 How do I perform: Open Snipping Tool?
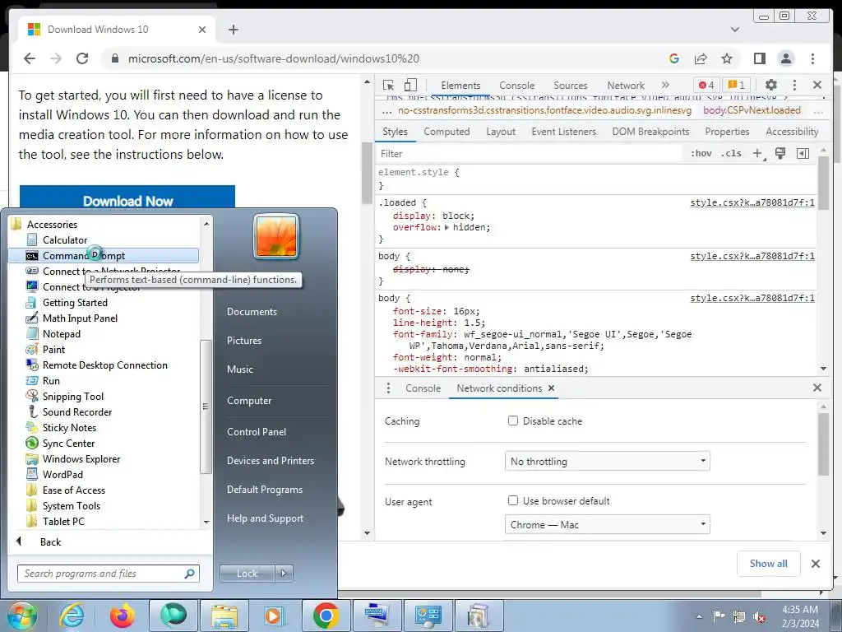pyautogui.click(x=73, y=397)
